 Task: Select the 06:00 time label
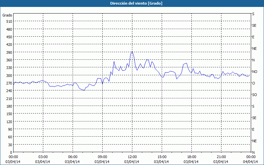pos(73,157)
